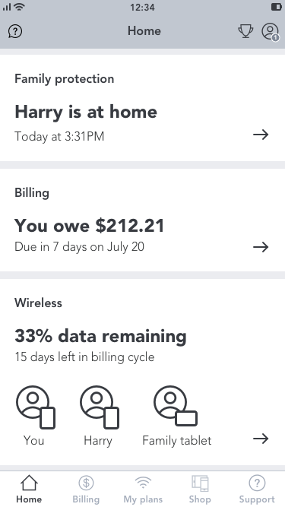
Task: Select your own device icon under Wireless
Action: point(36,407)
